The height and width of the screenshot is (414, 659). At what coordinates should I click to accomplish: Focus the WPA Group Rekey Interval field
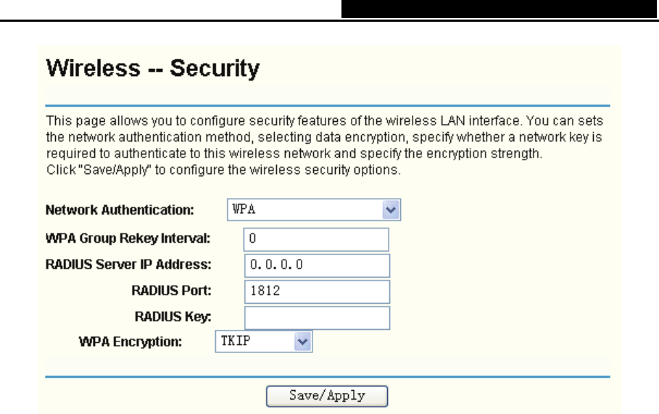(317, 239)
